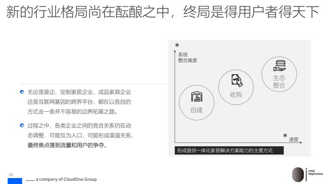Viewport: 327px width, 184px height.
Task: Click the page number 15
Action: coord(11,175)
